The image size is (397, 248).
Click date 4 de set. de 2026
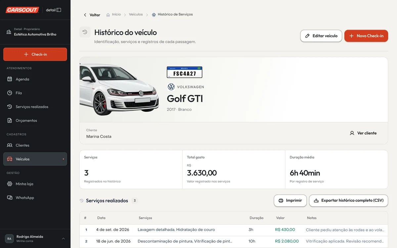112,229
